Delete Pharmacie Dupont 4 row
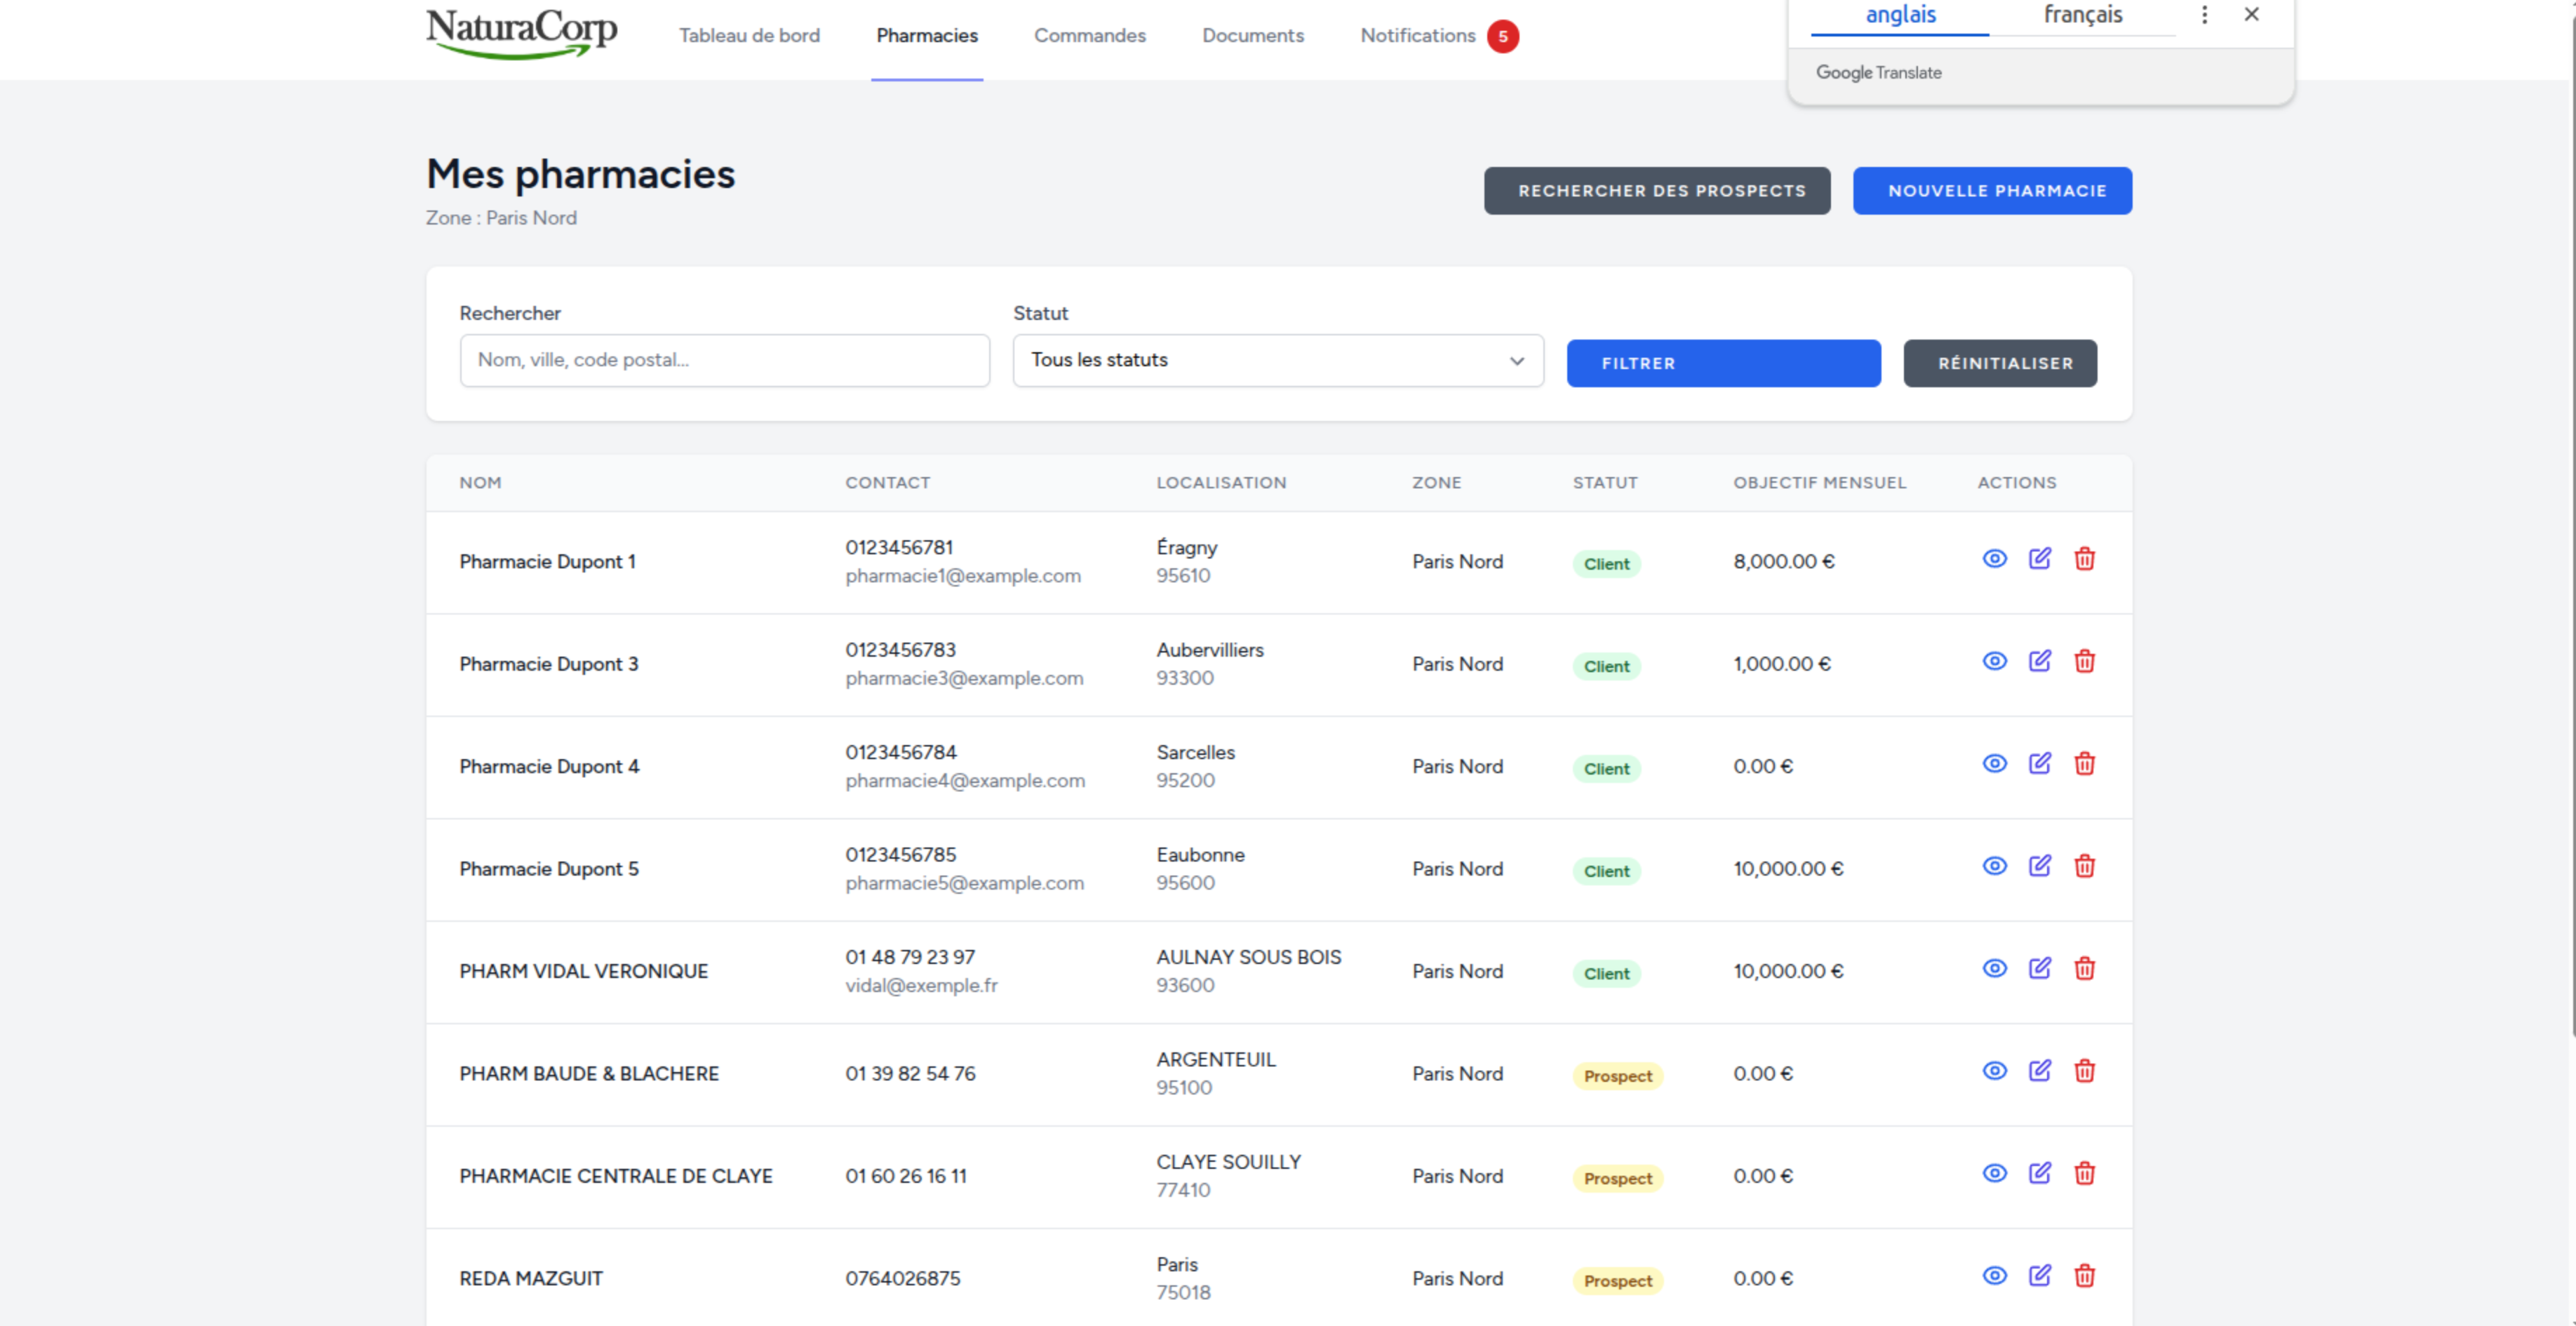2576x1326 pixels. pos(2084,764)
